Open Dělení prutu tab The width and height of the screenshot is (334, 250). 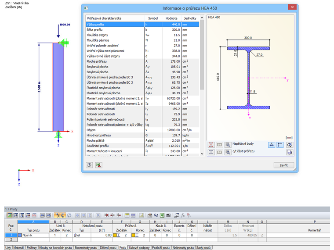tap(108, 248)
